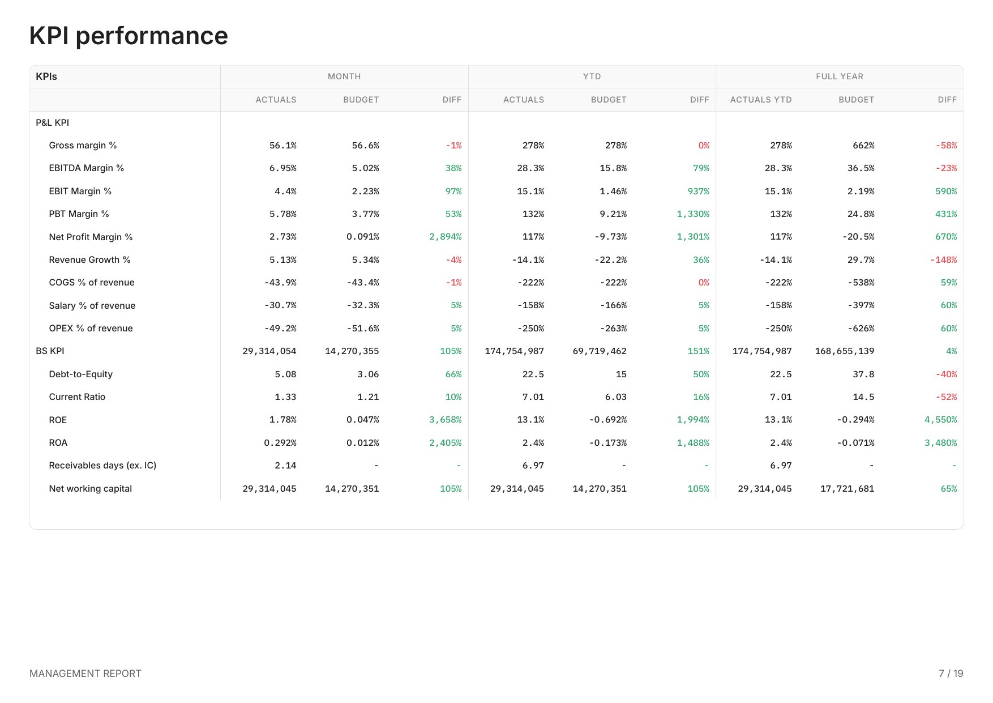Click the 7 / 19 page number
The width and height of the screenshot is (993, 703).
tap(951, 674)
